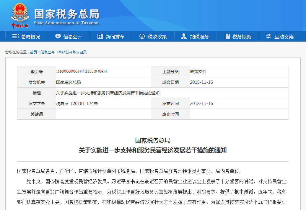Click the 互动交流 arrows icon

pyautogui.click(x=268, y=36)
